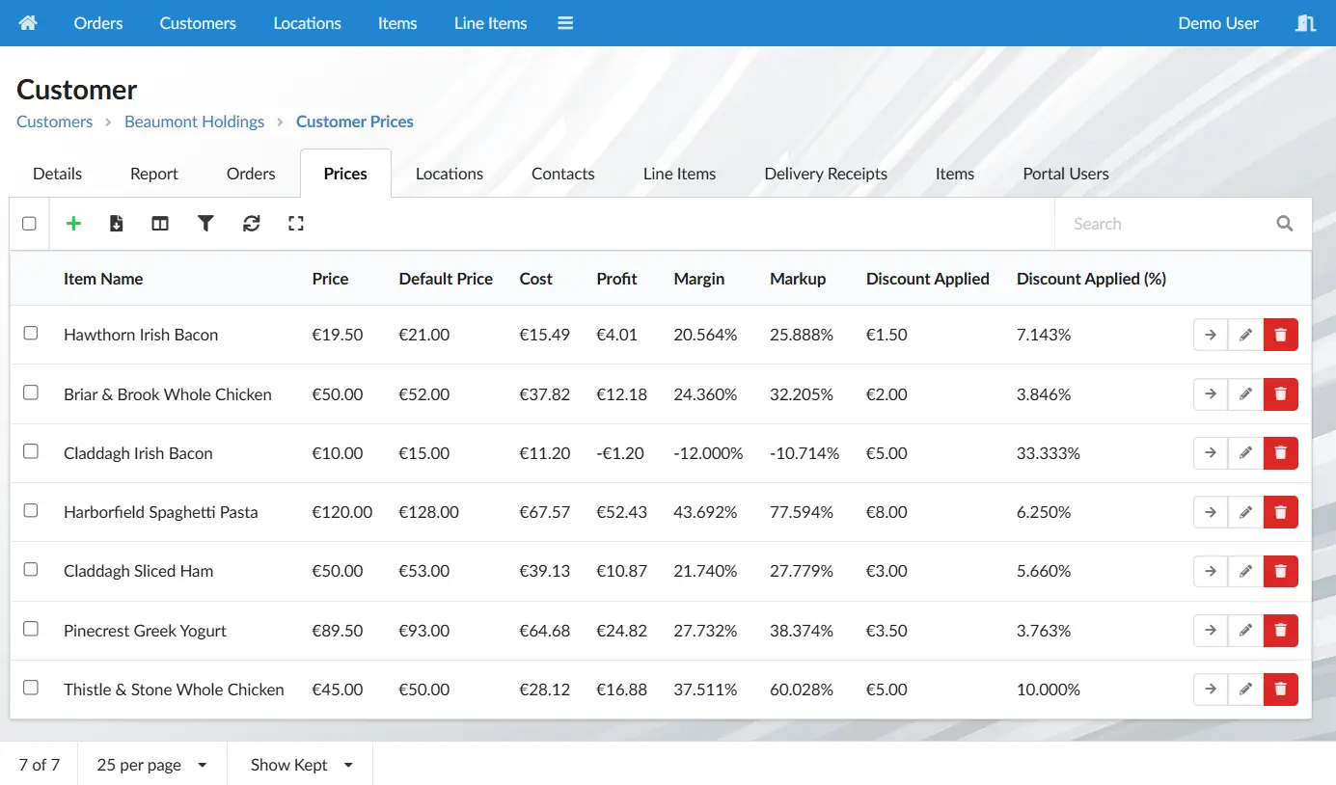1336x785 pixels.
Task: Toggle the select-all checkbox in toolbar
Action: point(29,224)
